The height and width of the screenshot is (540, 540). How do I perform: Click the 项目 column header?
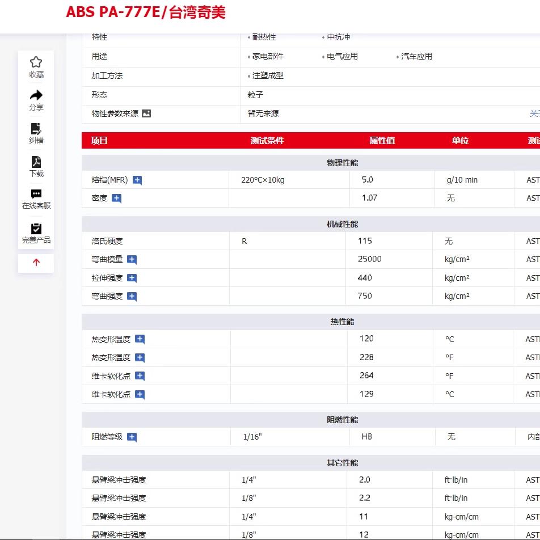[x=99, y=141]
